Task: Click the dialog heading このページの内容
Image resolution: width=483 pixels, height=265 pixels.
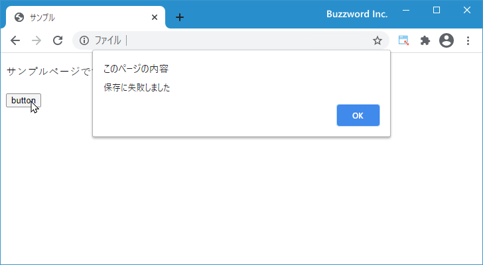Action: coord(136,69)
